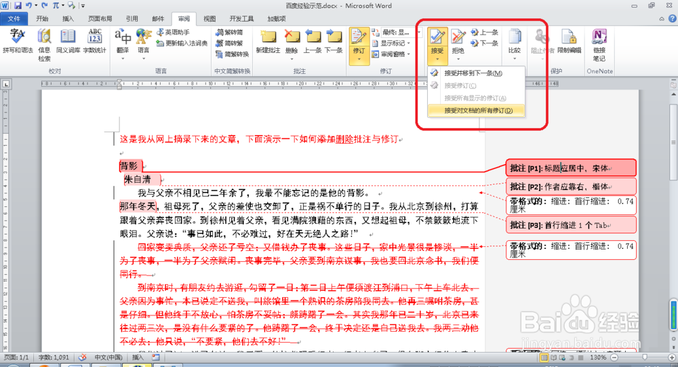
Task: Expand the 接受 accept dropdown arrow
Action: (437, 58)
